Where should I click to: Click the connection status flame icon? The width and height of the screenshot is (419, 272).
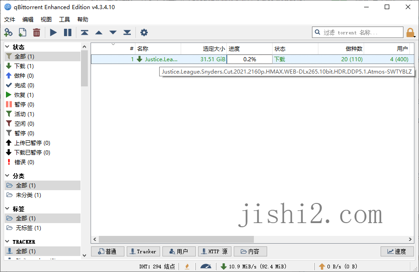point(187,267)
